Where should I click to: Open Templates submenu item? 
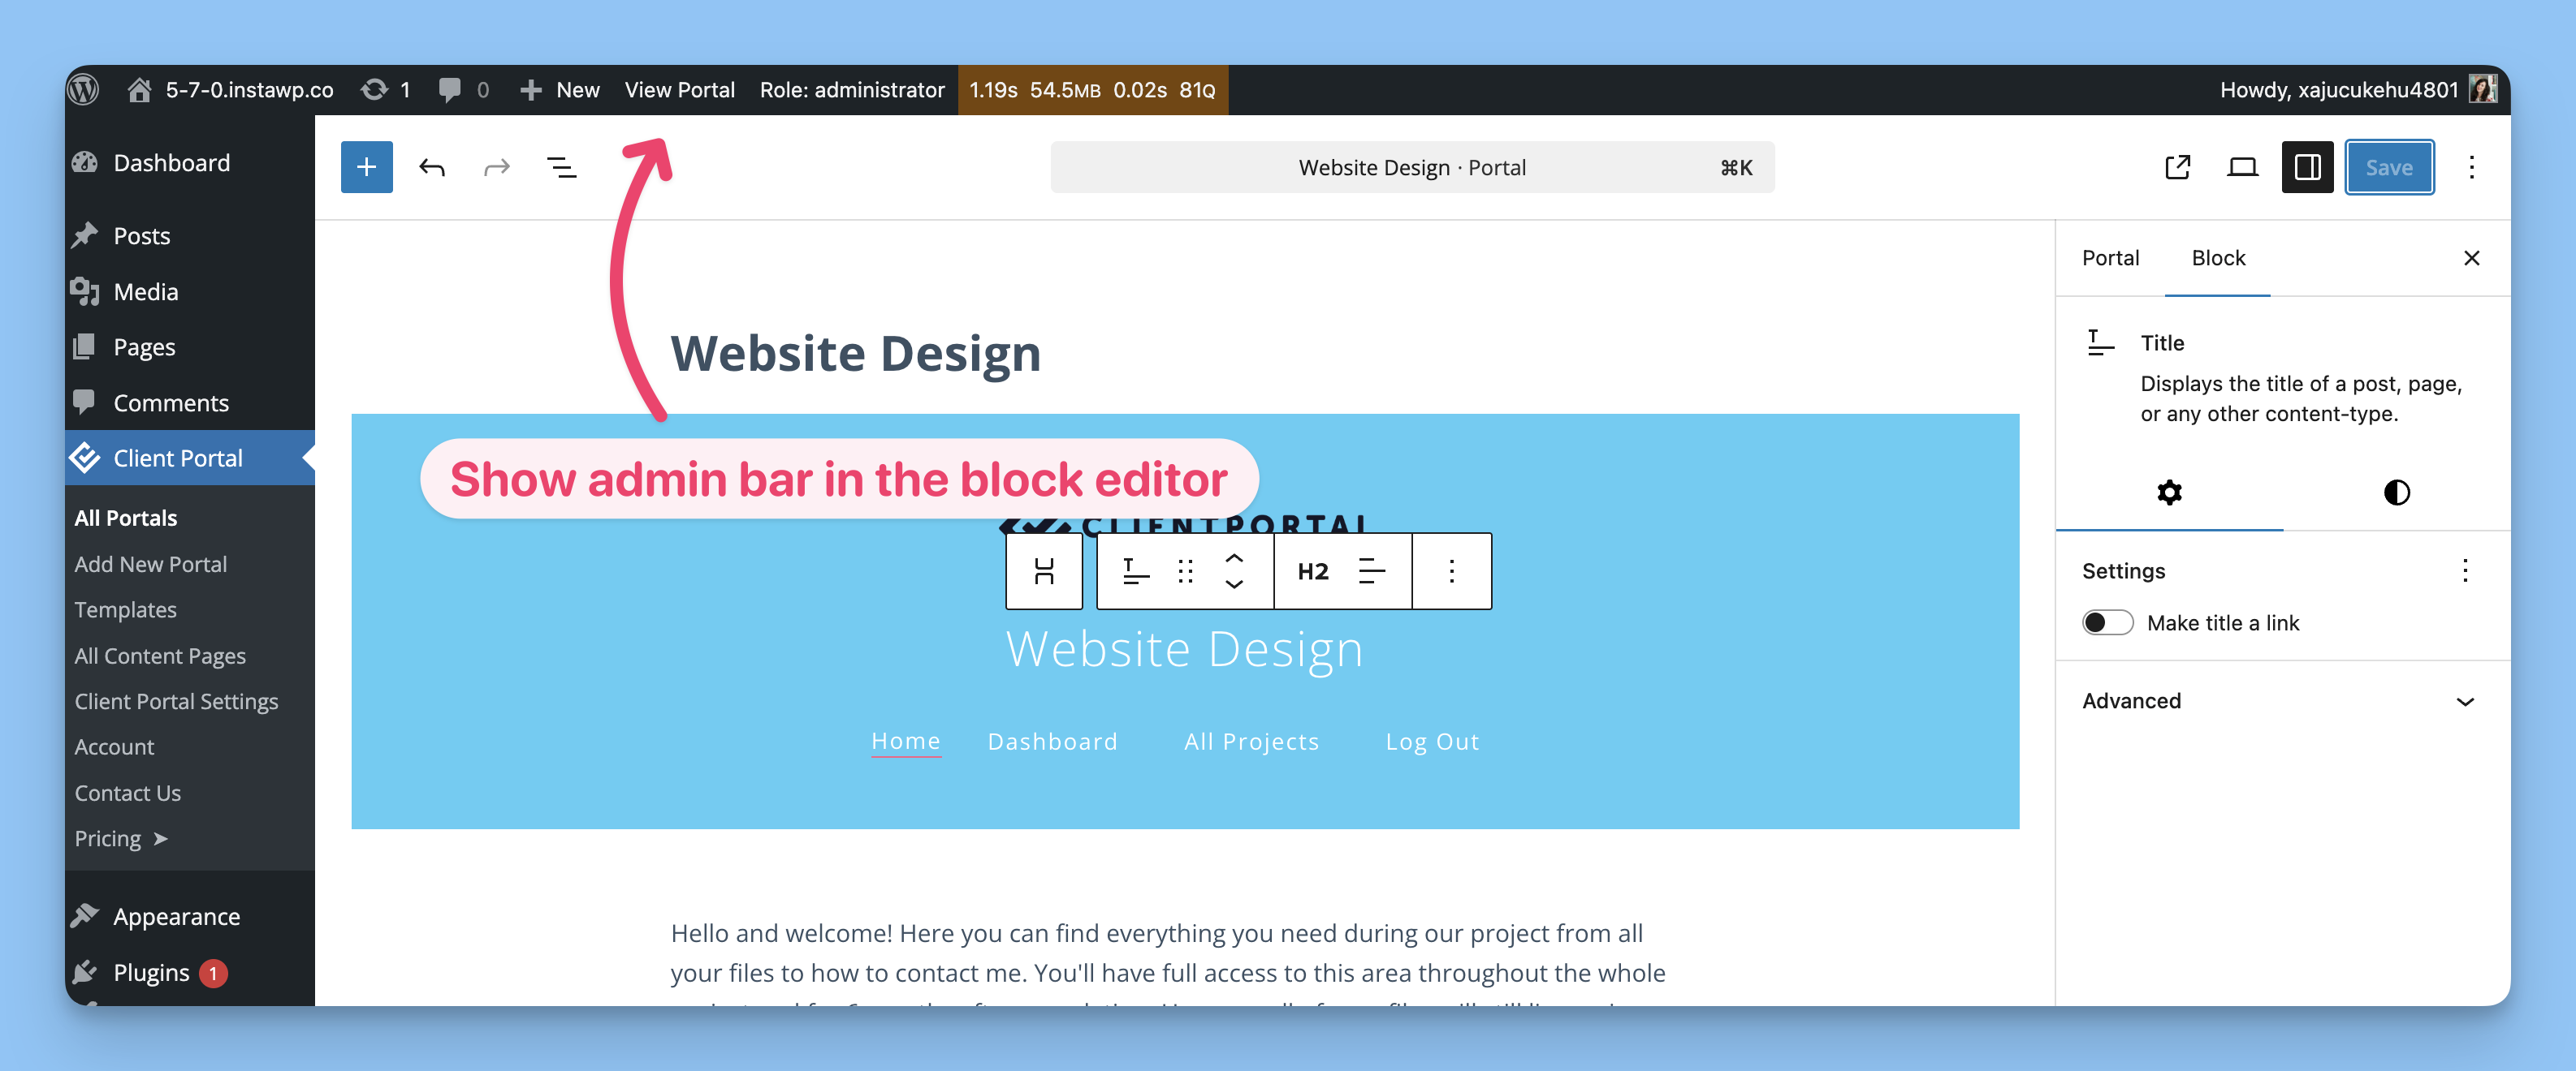pos(125,609)
